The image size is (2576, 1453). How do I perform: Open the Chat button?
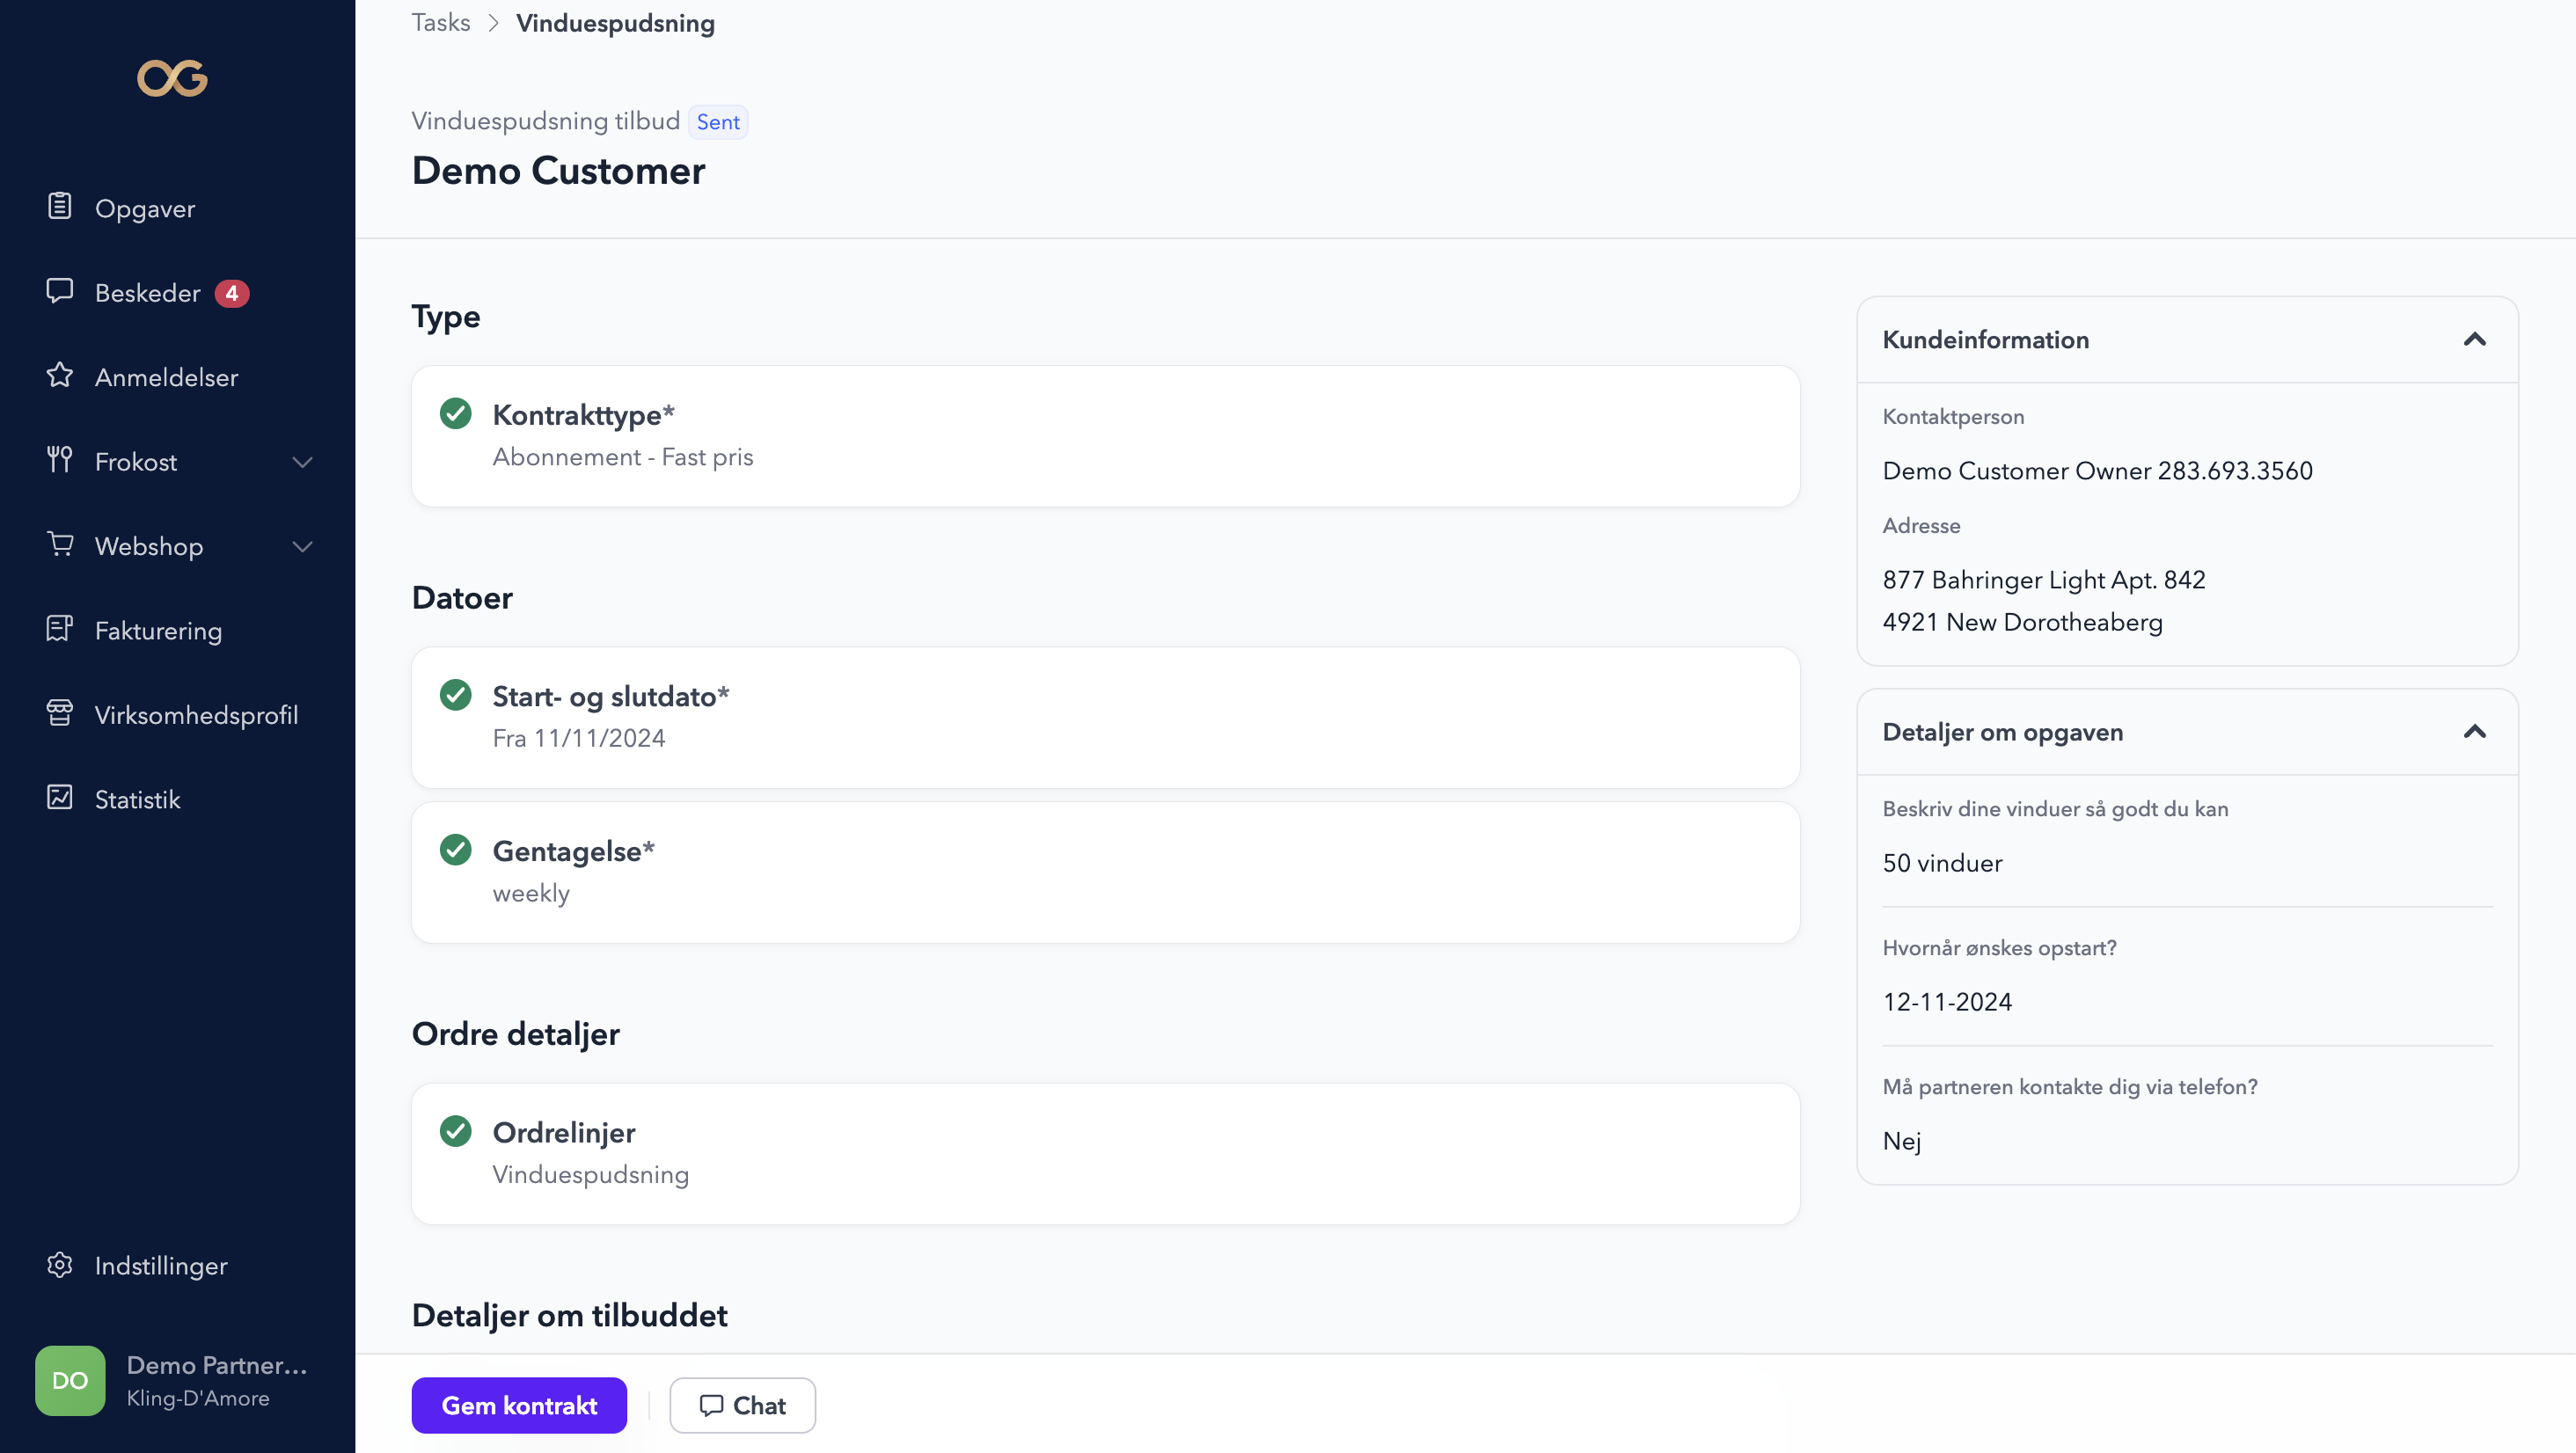click(x=742, y=1405)
